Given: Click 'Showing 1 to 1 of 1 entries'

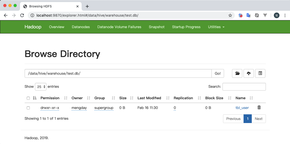Looking at the screenshot, I should coord(46,119).
